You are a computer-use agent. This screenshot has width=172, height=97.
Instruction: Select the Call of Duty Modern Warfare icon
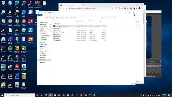pos(3,32)
